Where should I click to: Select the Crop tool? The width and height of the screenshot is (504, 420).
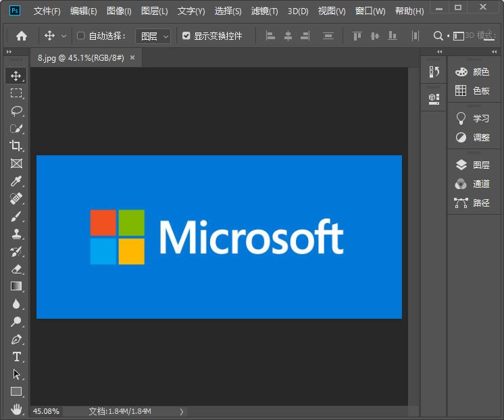pos(16,146)
